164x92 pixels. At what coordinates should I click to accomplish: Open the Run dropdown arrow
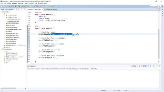pyautogui.click(x=17, y=6)
